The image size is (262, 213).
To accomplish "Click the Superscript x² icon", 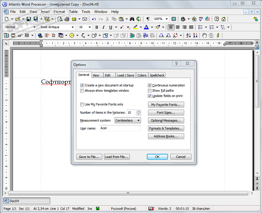I will click(122, 27).
